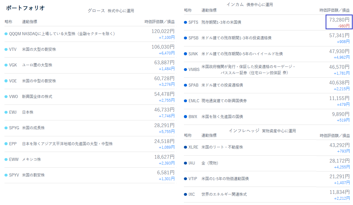Select the VMBS ticker symbol
Viewport: 353px width, 205px height.
[194, 70]
